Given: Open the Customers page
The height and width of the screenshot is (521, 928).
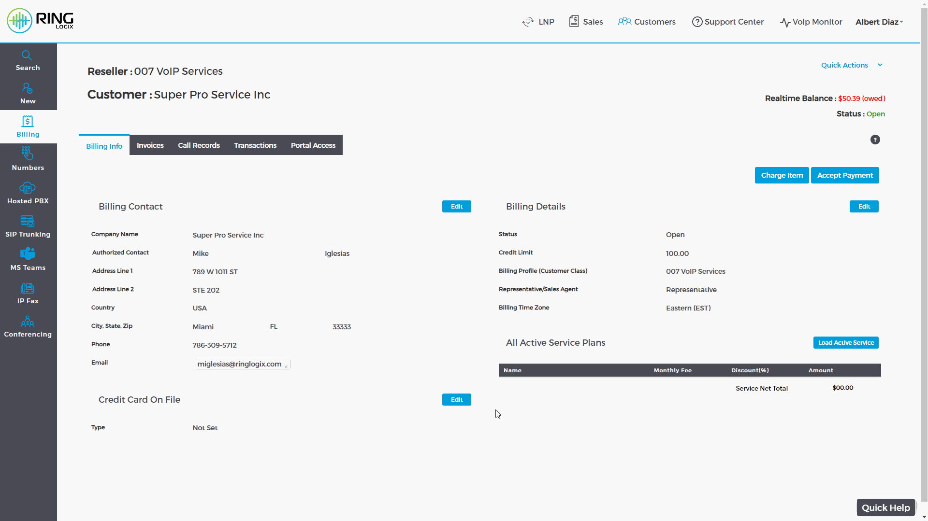Looking at the screenshot, I should [x=647, y=22].
